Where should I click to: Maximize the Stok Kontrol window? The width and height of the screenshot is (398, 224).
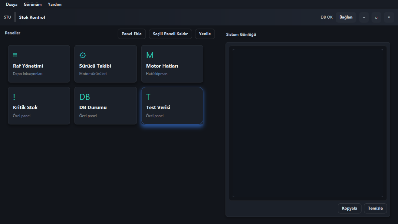point(376,17)
